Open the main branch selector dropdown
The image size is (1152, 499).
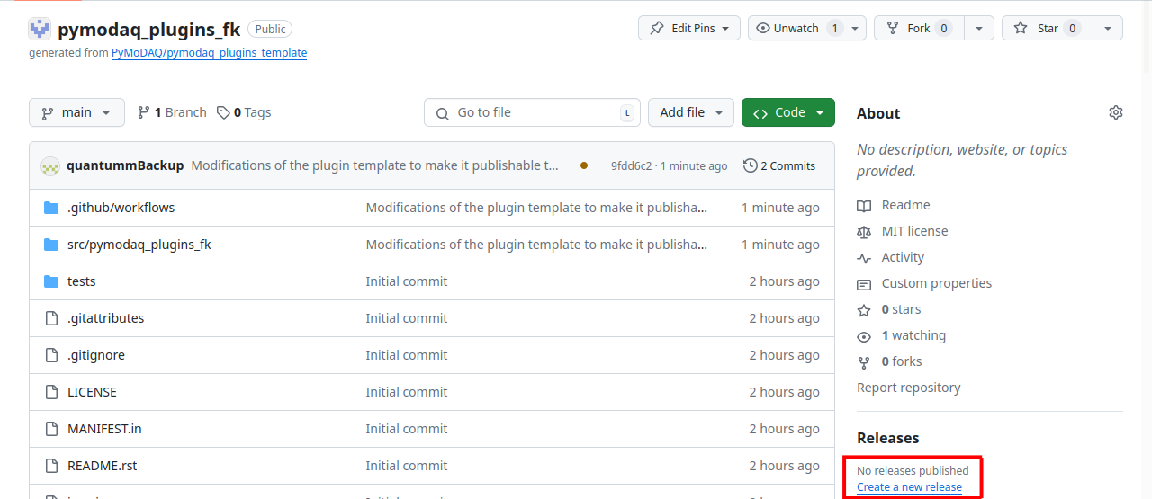point(76,112)
